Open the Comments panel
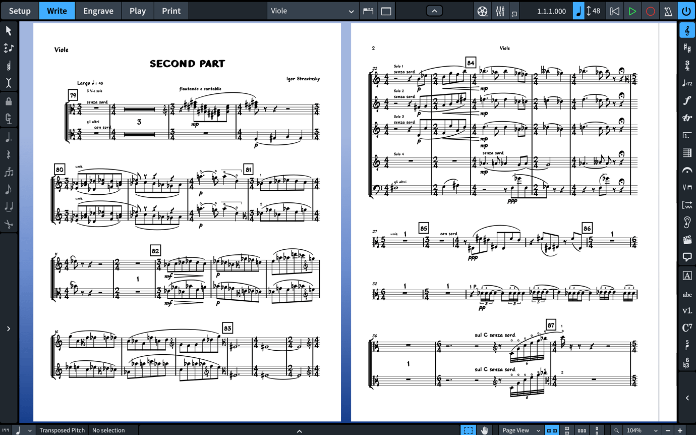 [x=687, y=257]
